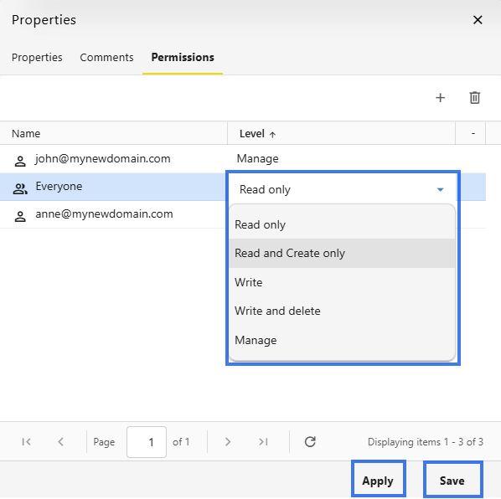The width and height of the screenshot is (501, 499).
Task: Click Displaying items 1 - 3 of 3
Action: (426, 442)
